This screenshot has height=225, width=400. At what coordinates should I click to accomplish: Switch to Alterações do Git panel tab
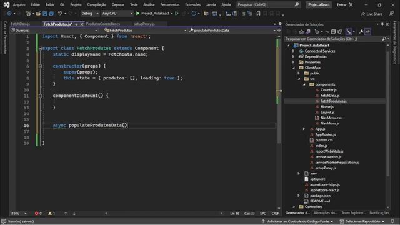[325, 212]
